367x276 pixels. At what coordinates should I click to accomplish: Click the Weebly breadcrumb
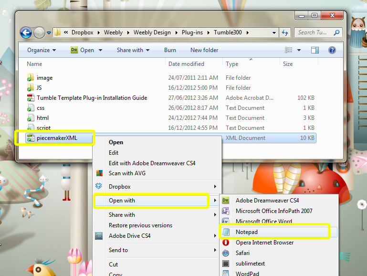[113, 32]
